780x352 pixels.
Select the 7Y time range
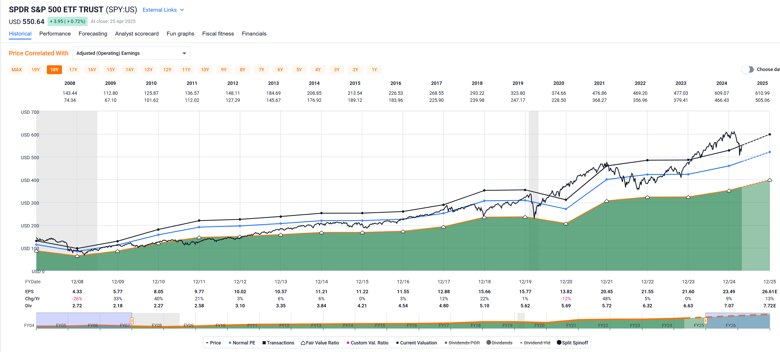pos(261,69)
